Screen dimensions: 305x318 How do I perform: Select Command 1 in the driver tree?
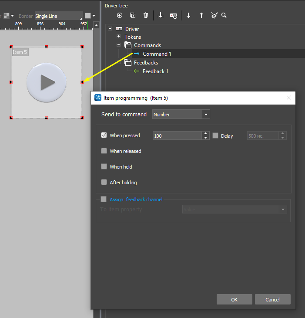pyautogui.click(x=157, y=54)
